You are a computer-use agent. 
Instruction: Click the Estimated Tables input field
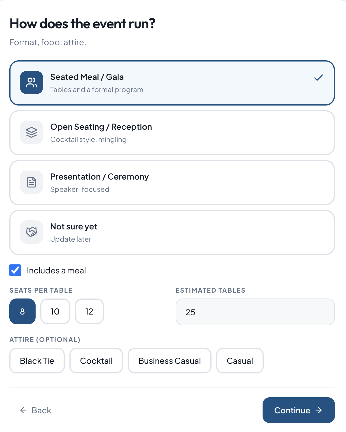(x=255, y=312)
